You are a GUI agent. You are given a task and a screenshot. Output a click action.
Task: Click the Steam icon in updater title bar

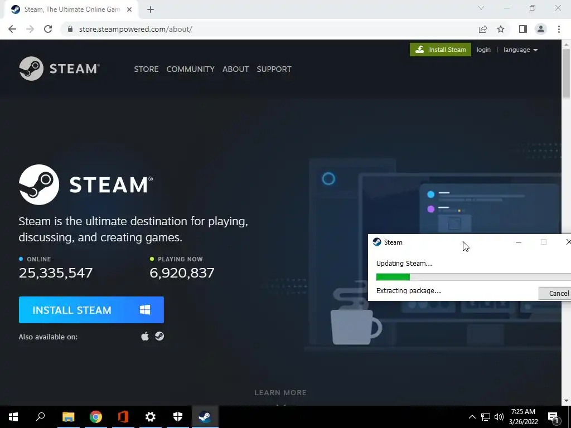(377, 242)
